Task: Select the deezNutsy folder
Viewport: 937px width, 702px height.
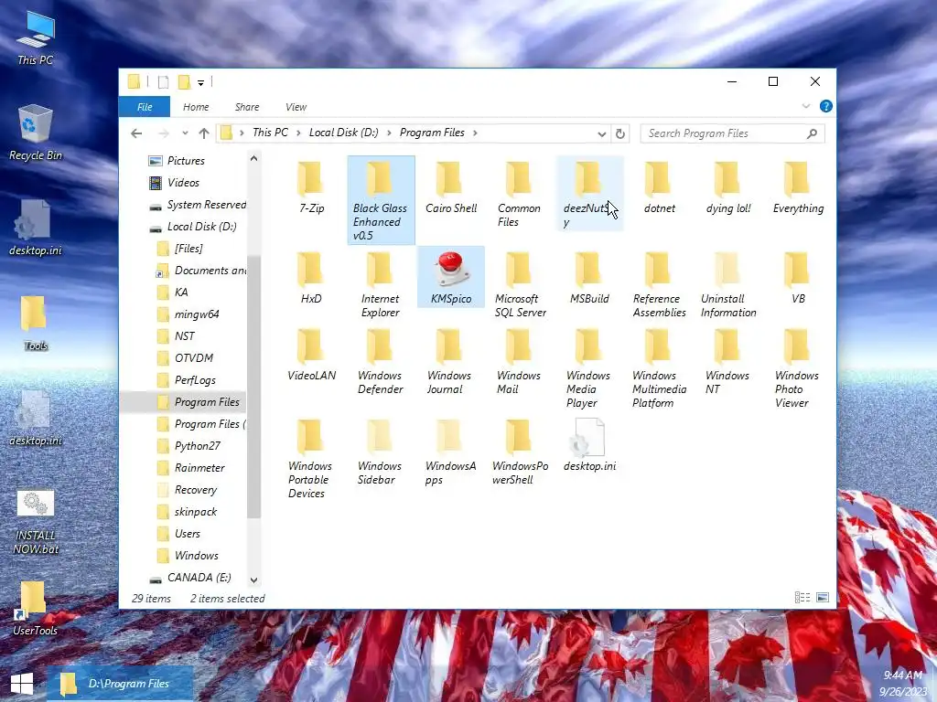Action: click(x=589, y=194)
